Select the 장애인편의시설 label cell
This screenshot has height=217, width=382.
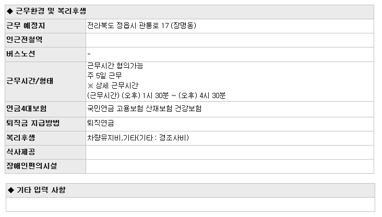click(x=45, y=166)
